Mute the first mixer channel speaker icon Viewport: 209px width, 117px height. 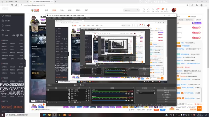pyautogui.click(x=129, y=94)
